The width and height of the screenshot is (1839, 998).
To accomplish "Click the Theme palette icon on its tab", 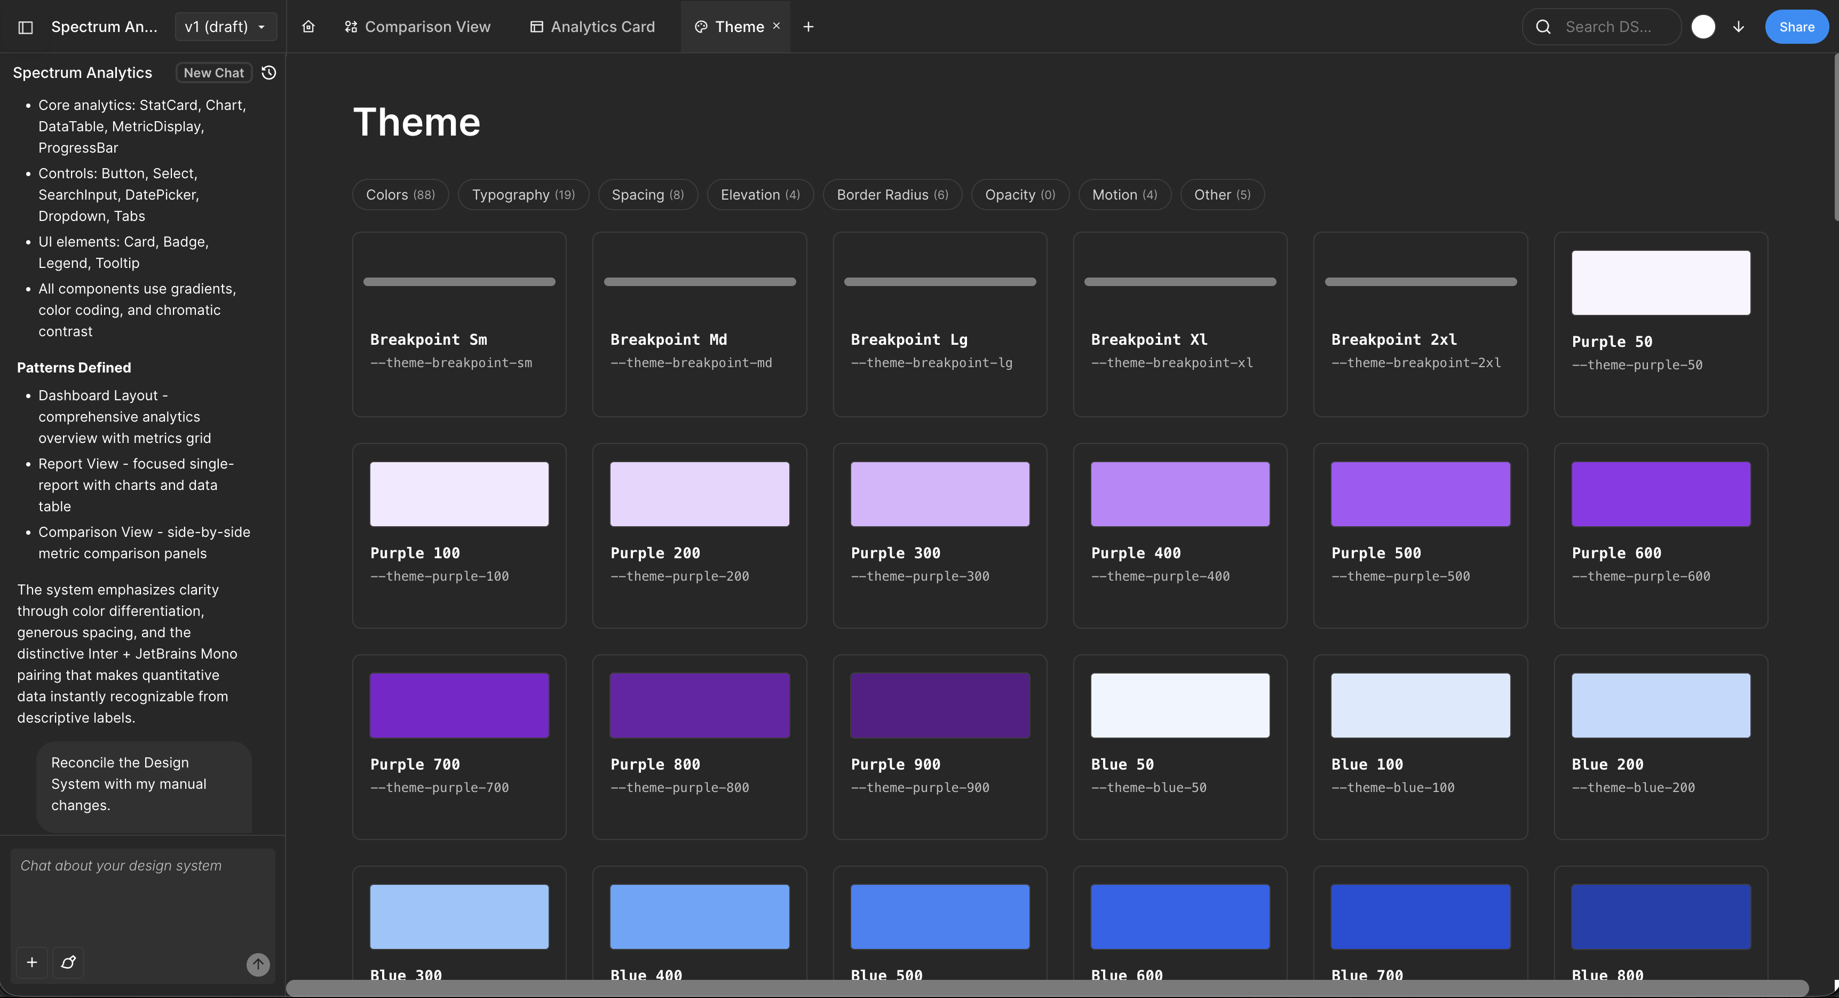I will 700,26.
